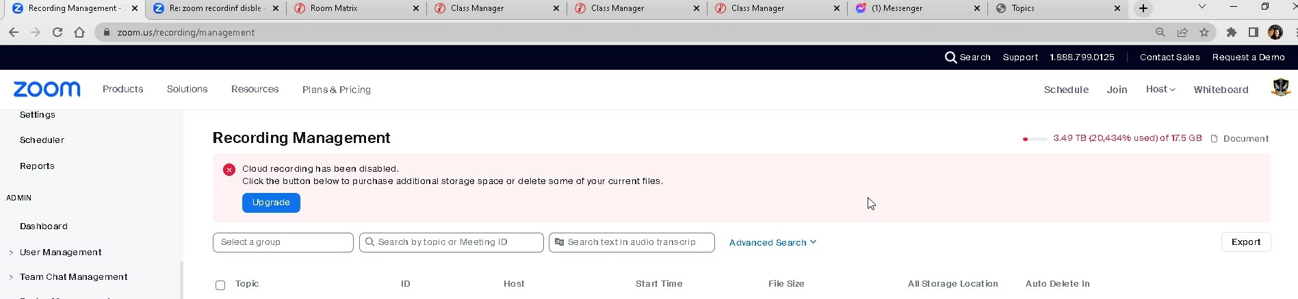Click the Contact Sales link
The width and height of the screenshot is (1298, 299).
click(1169, 57)
